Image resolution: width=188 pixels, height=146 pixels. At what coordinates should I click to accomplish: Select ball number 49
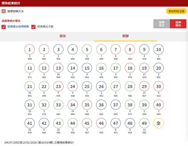point(144,123)
